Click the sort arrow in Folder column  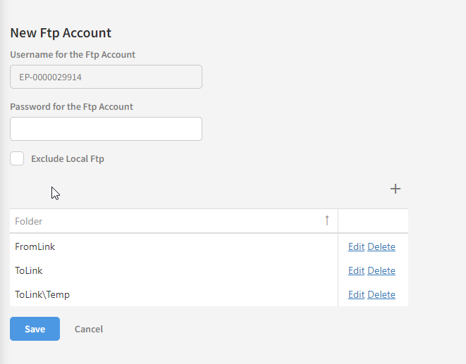point(327,220)
